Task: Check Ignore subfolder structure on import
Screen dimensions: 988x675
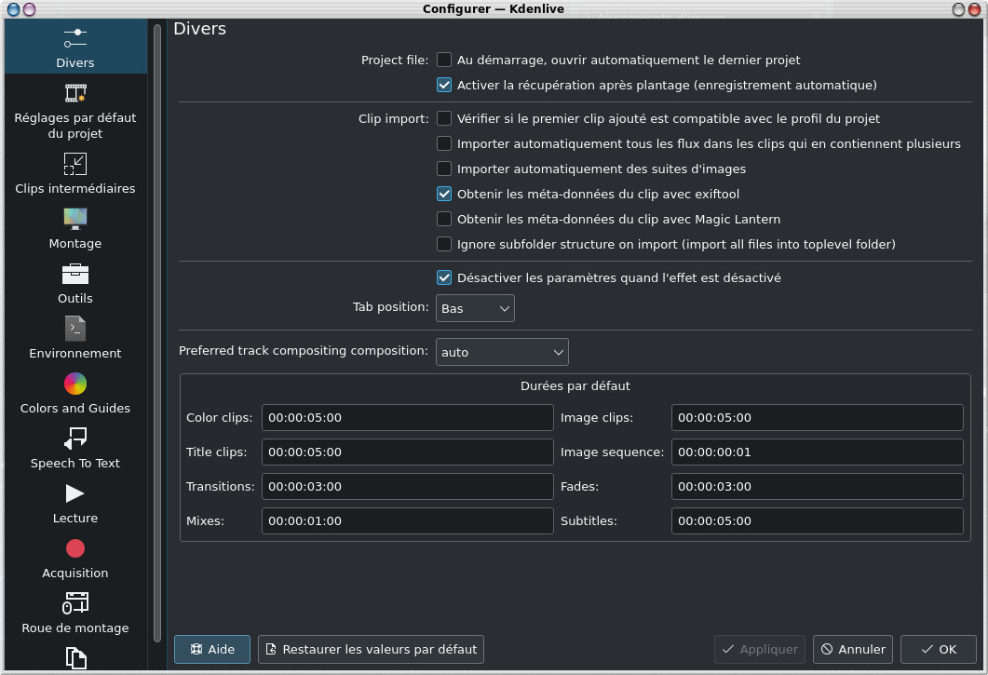Action: tap(444, 245)
